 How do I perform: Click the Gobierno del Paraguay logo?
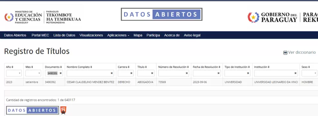(283, 17)
